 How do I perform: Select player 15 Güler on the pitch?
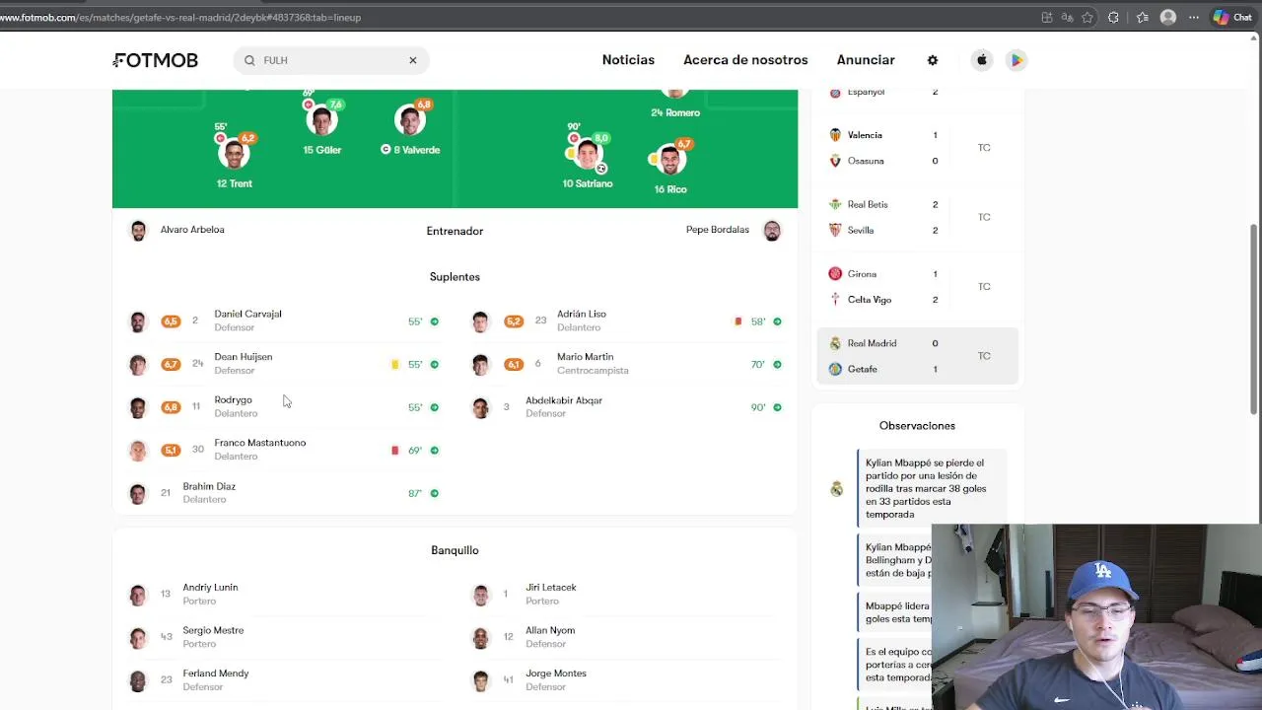tap(321, 125)
